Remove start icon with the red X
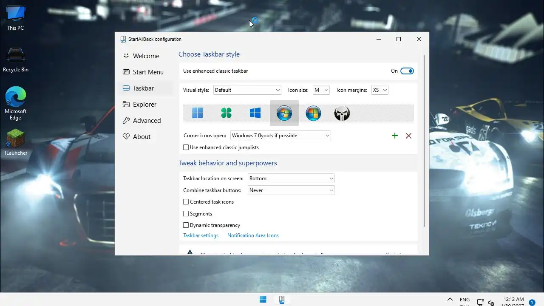Screen dimensions: 544x306 [408, 136]
